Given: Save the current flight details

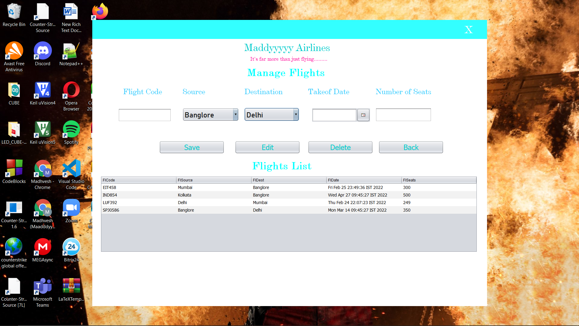Looking at the screenshot, I should 191,147.
